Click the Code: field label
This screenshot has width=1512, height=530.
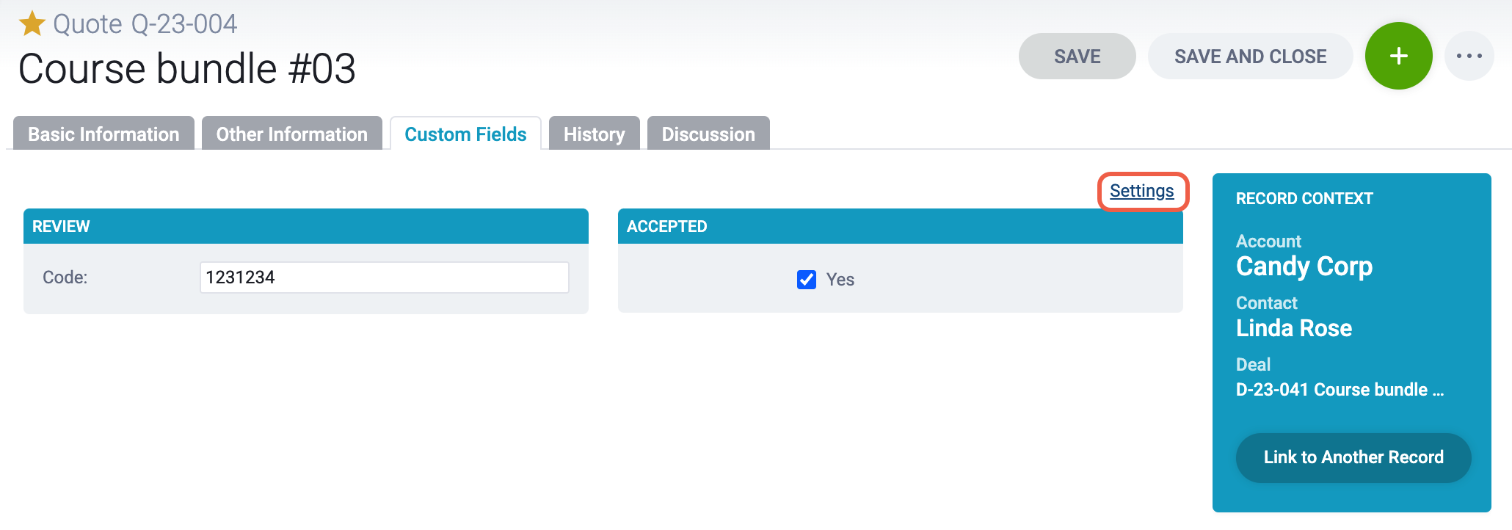pyautogui.click(x=65, y=277)
